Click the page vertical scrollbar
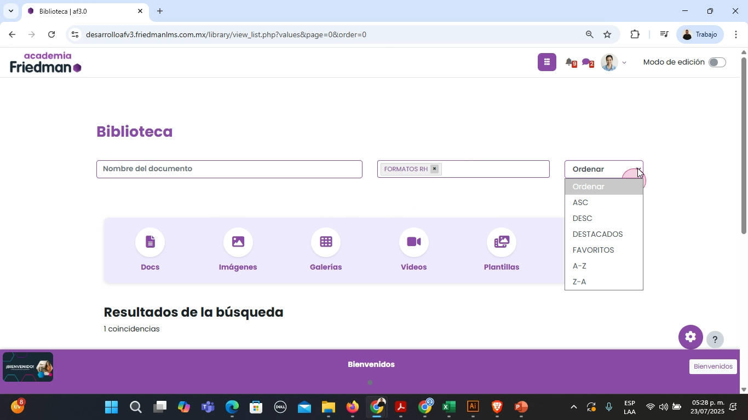The width and height of the screenshot is (748, 420). [x=744, y=145]
